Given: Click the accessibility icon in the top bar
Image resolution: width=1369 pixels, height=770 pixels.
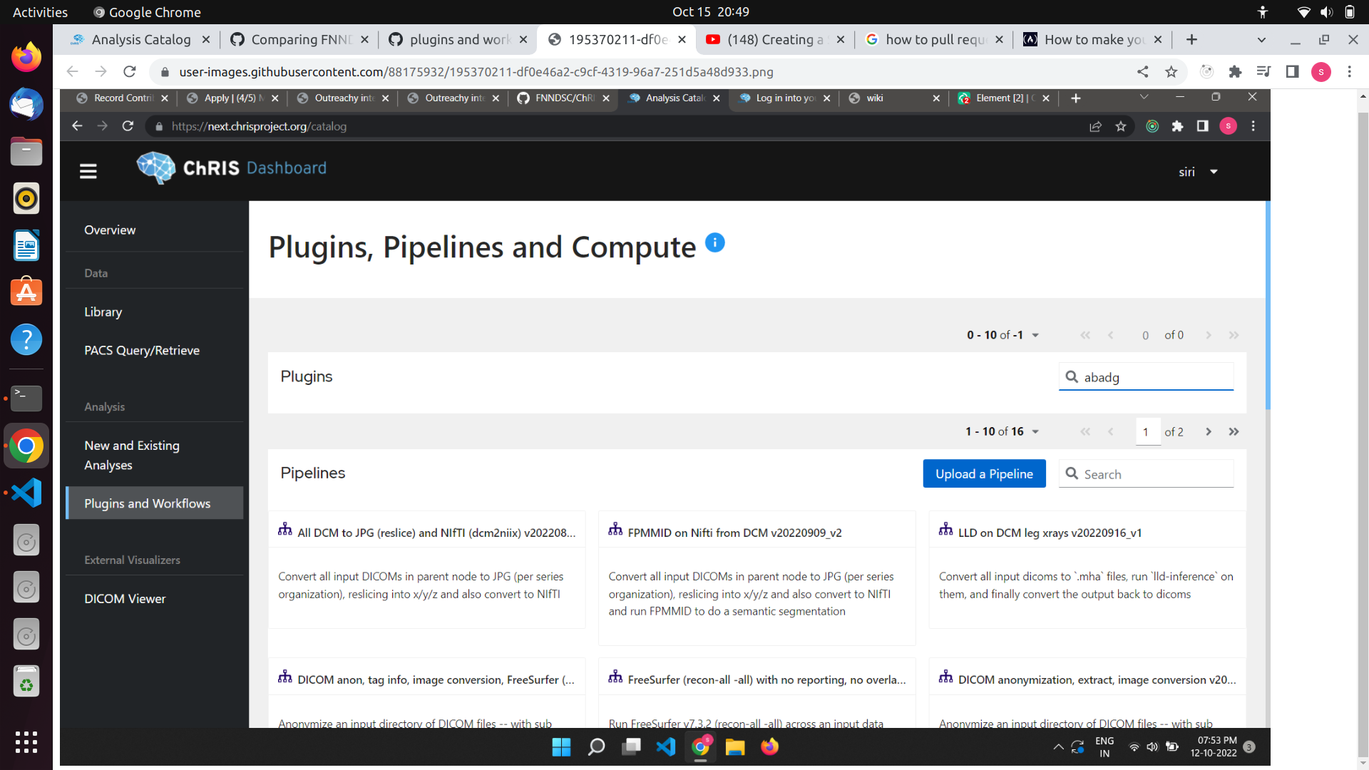Looking at the screenshot, I should point(1262,11).
